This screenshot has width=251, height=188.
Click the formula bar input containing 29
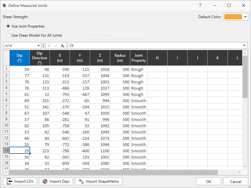click(x=155, y=46)
